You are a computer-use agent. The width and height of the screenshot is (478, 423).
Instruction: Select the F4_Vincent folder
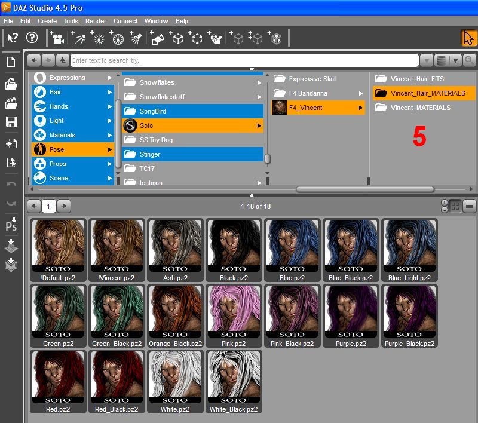(x=318, y=108)
